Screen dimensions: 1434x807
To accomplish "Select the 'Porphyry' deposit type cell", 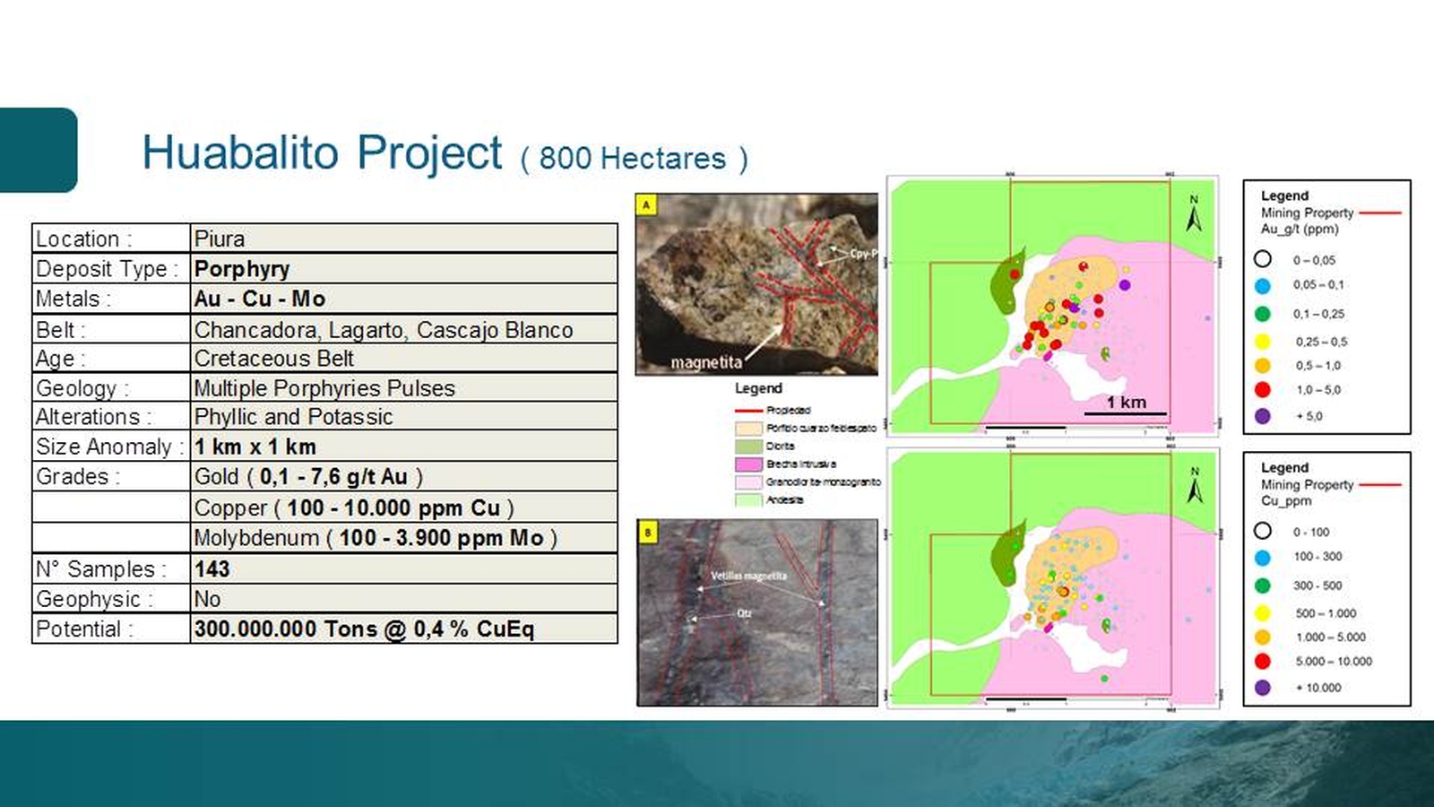I will click(x=403, y=269).
